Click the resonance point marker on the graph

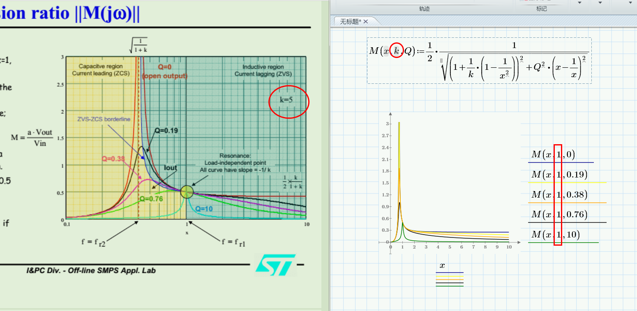[187, 192]
